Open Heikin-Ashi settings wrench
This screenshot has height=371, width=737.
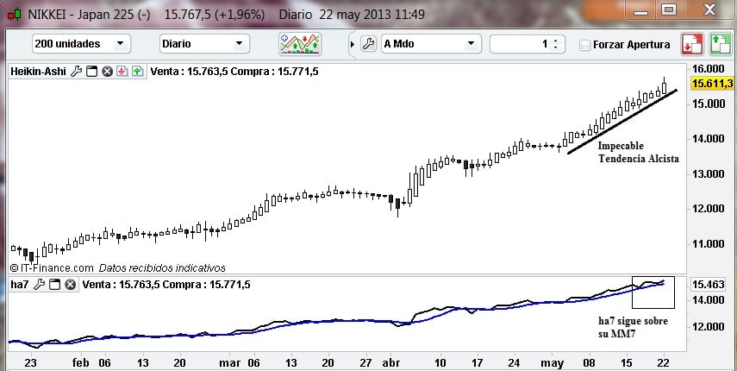76,72
